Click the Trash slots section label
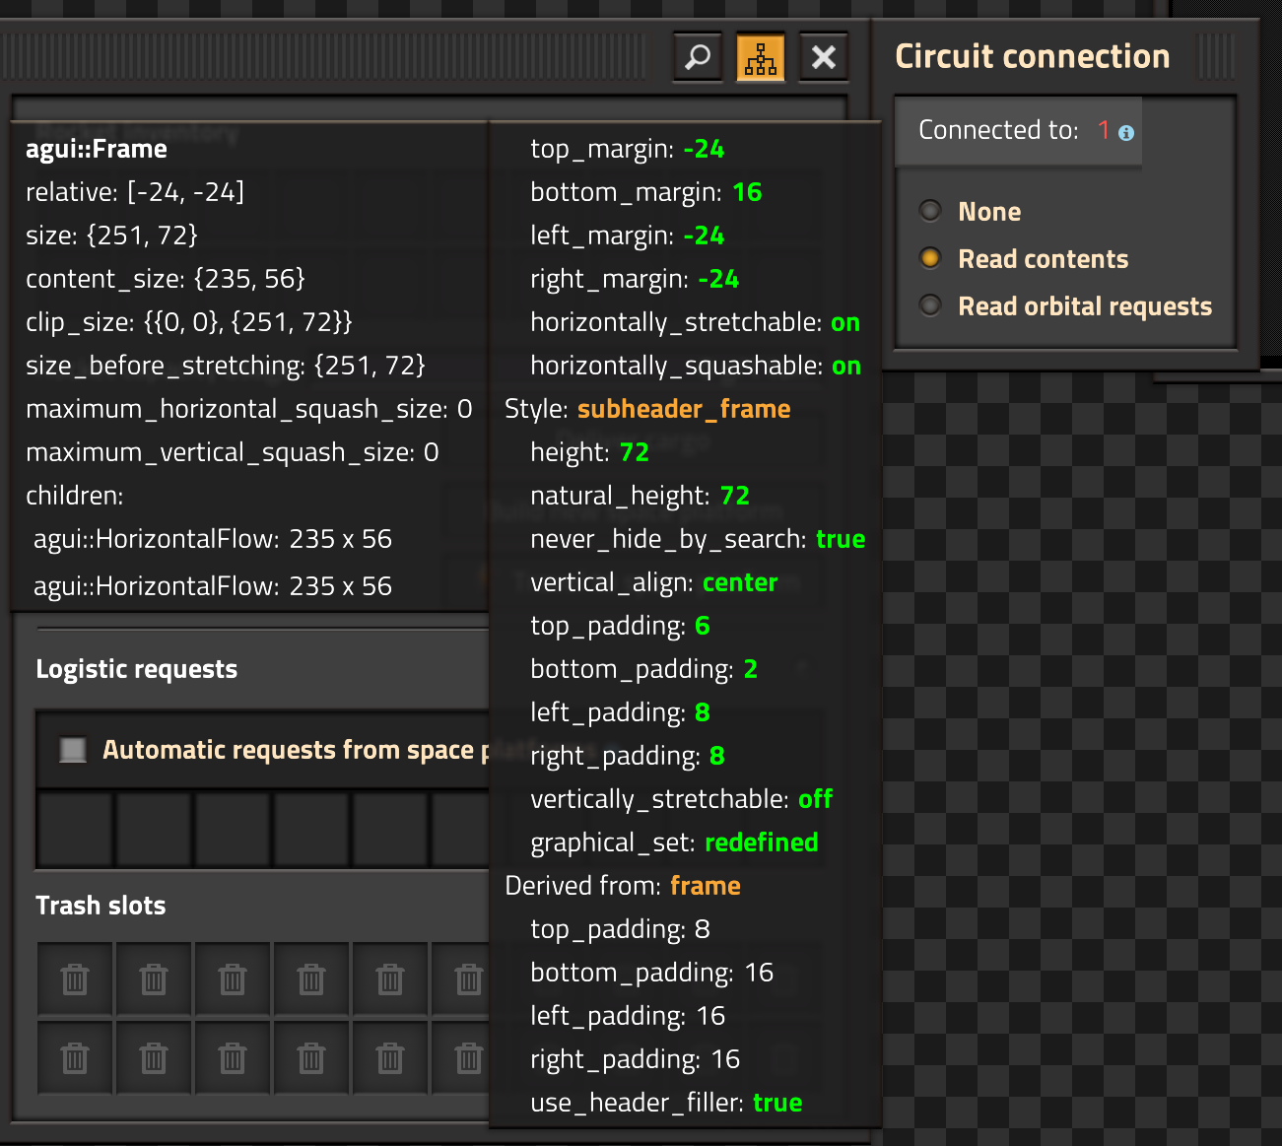The height and width of the screenshot is (1146, 1282). 101,906
